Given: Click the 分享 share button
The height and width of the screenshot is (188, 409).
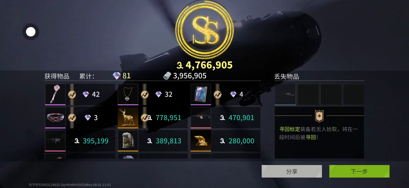Looking at the screenshot, I should coord(292,171).
